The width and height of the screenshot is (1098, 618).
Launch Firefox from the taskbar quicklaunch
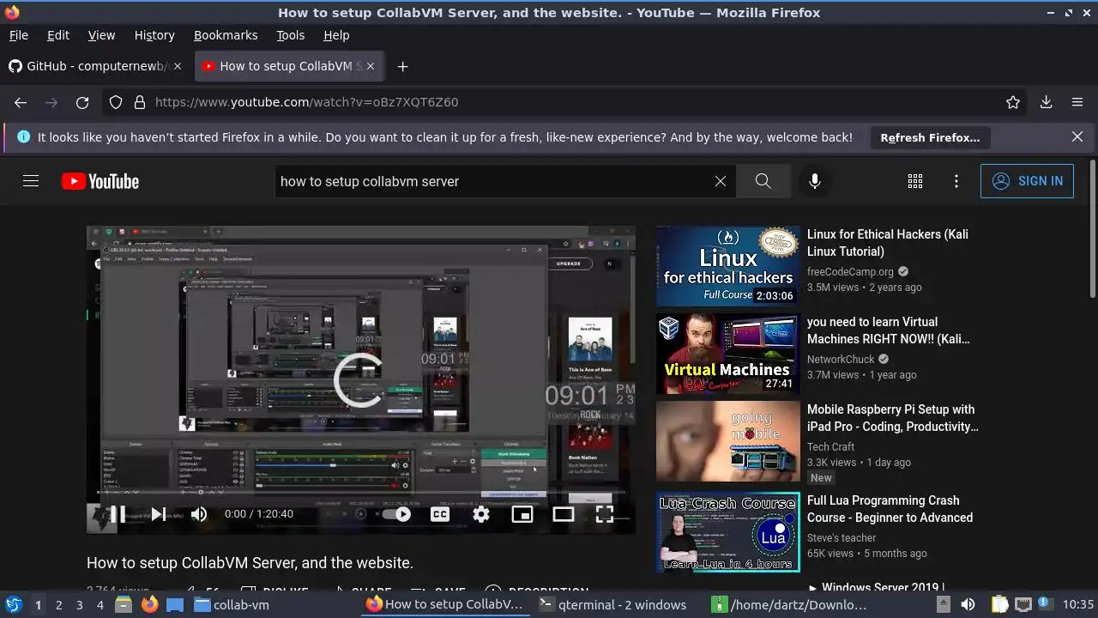(x=150, y=604)
